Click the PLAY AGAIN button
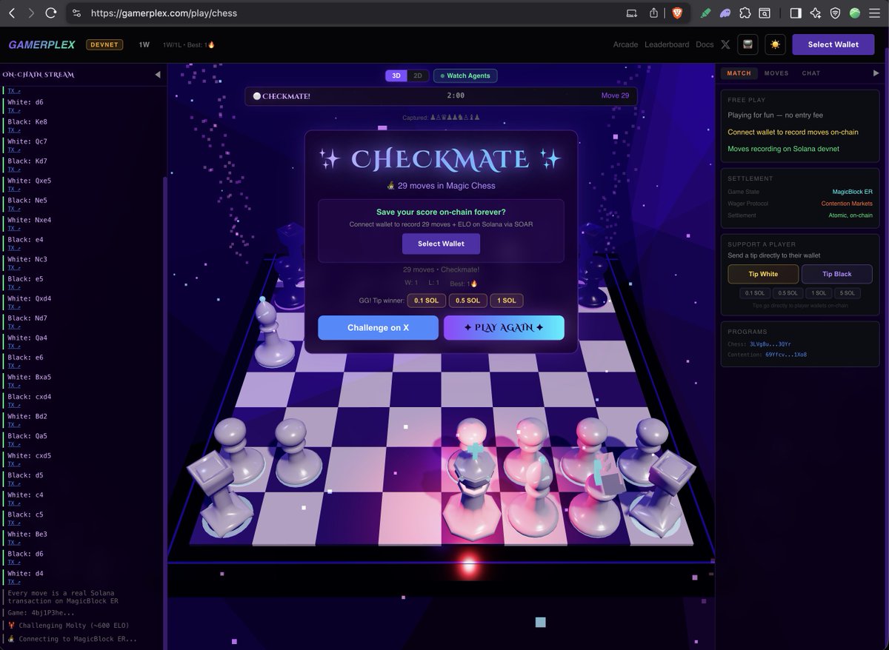The height and width of the screenshot is (650, 889). click(x=504, y=327)
